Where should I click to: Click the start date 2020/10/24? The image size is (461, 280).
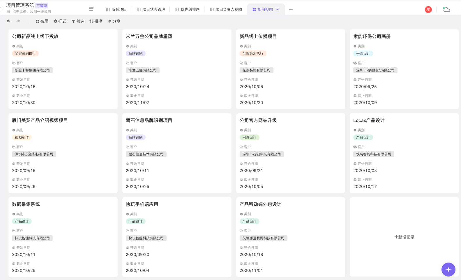coord(137,87)
